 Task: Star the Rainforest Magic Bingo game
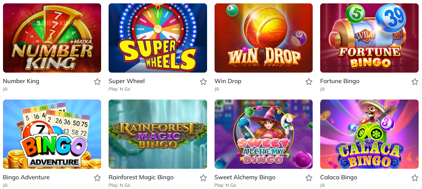pyautogui.click(x=203, y=178)
